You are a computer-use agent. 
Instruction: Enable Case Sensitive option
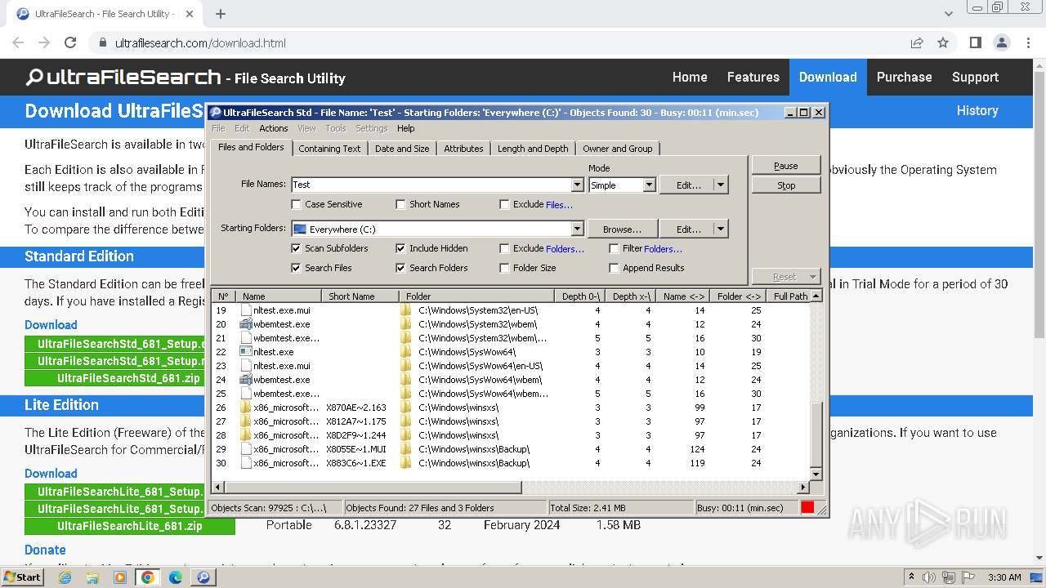(x=297, y=204)
